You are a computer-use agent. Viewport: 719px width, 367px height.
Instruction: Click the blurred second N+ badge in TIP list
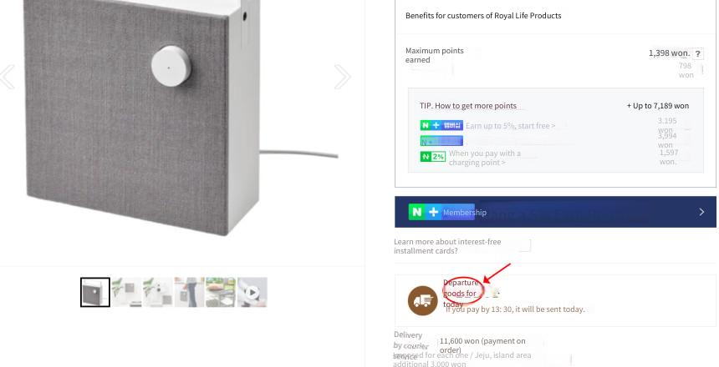click(x=441, y=141)
